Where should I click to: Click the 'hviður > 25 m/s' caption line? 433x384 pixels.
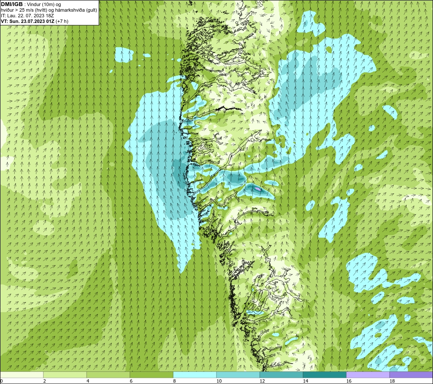tap(49, 10)
